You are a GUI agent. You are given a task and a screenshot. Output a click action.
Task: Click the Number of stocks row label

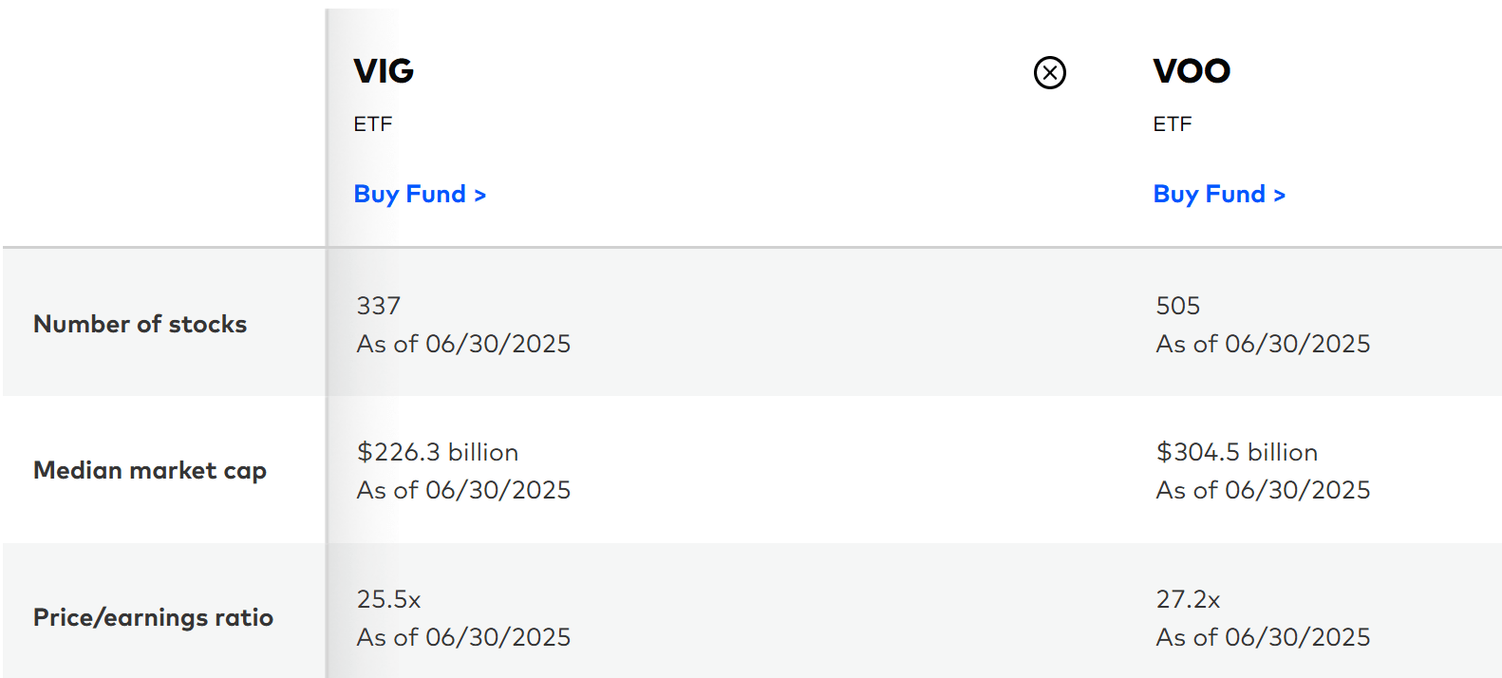pyautogui.click(x=140, y=324)
